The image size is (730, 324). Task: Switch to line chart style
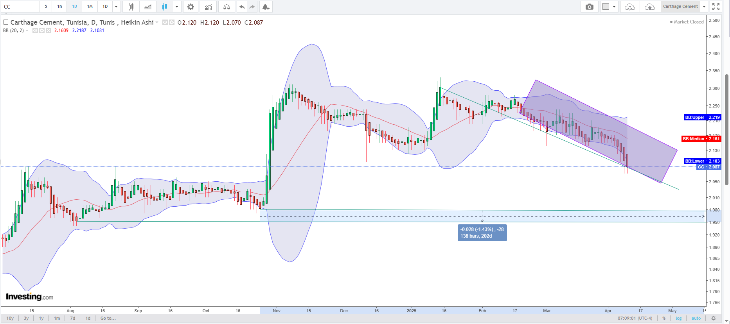[x=148, y=7]
